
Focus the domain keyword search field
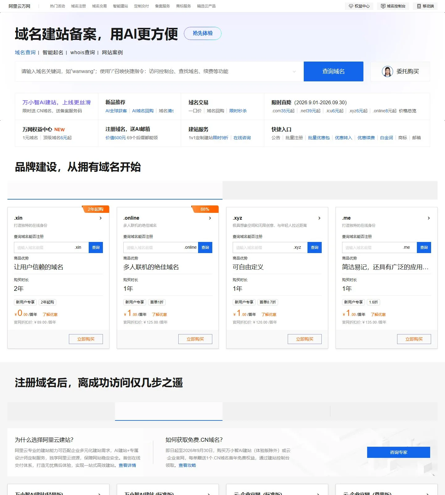(155, 71)
